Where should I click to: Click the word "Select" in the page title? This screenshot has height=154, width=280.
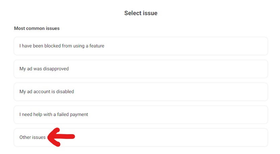click(132, 13)
